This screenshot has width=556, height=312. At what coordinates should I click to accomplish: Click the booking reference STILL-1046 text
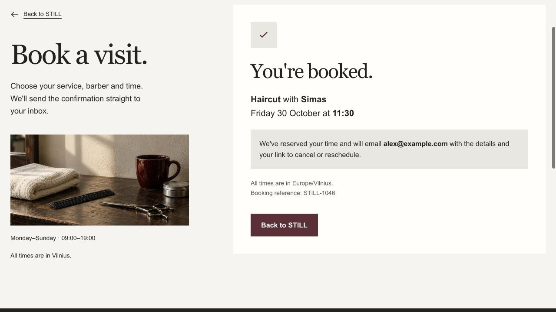[x=293, y=193]
